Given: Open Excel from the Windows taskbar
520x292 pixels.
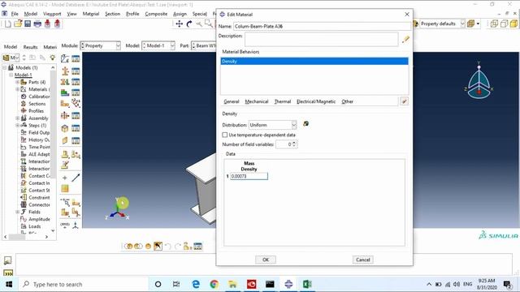Looking at the screenshot, I should [307, 284].
